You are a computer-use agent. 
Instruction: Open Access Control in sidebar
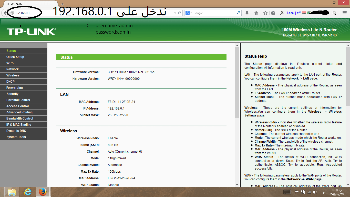(x=23, y=106)
